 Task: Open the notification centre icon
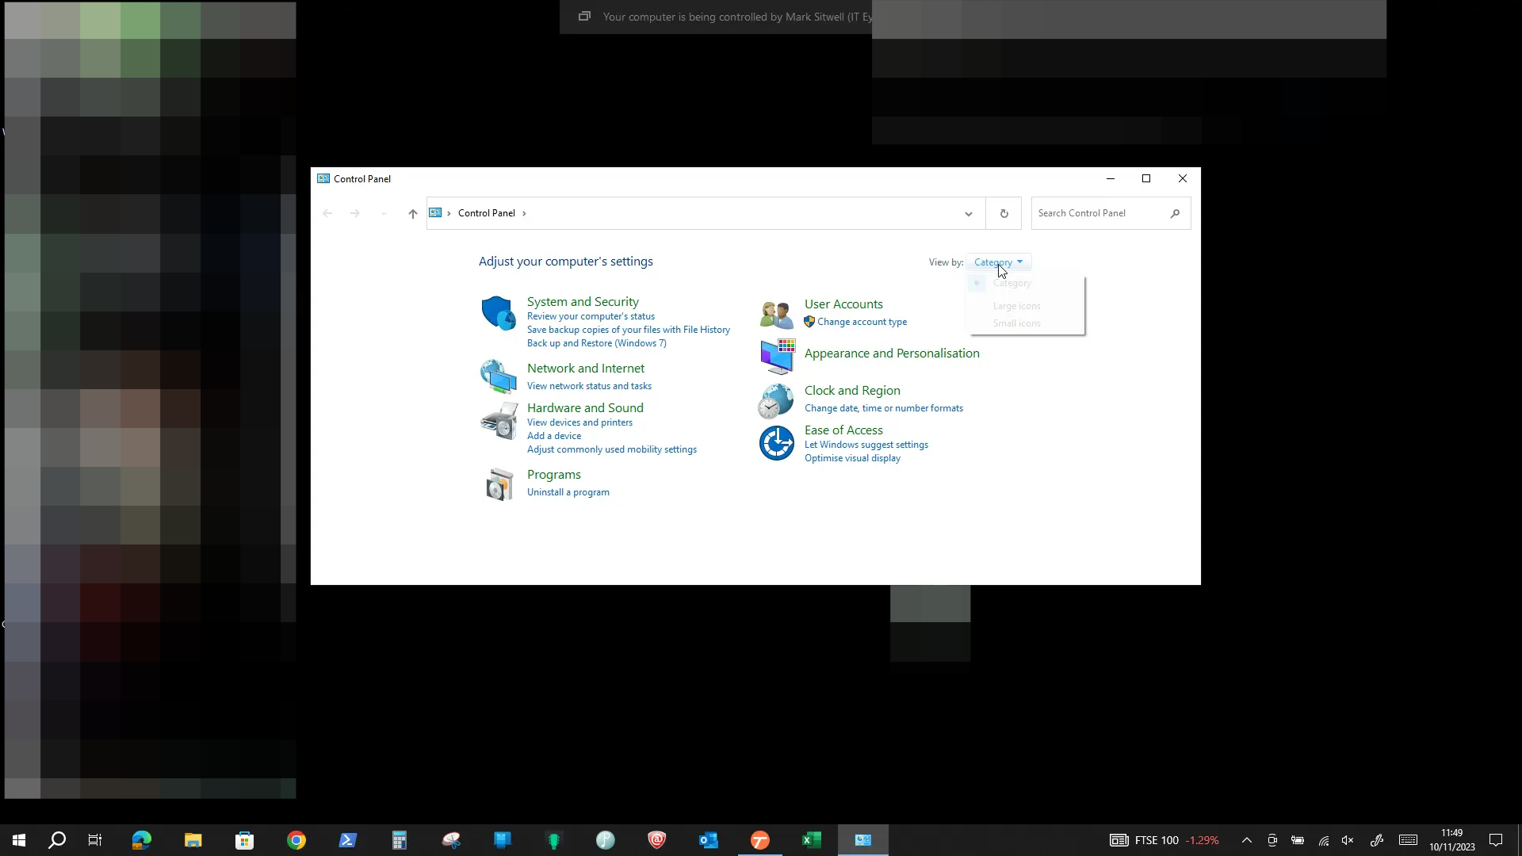point(1496,840)
